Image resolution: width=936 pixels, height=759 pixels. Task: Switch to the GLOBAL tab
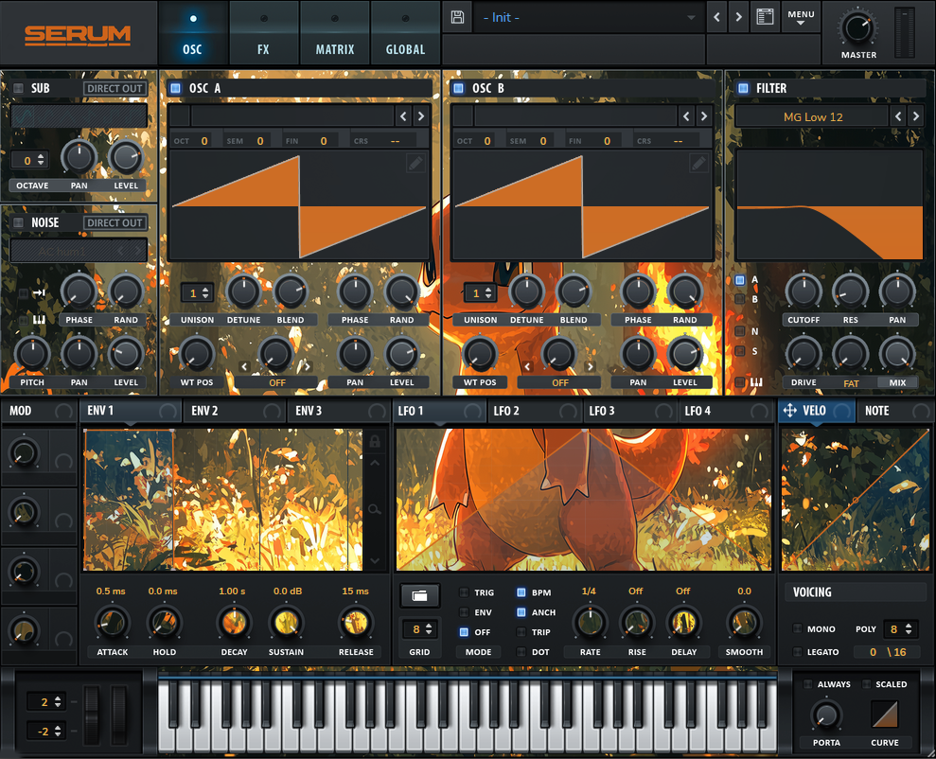click(405, 33)
